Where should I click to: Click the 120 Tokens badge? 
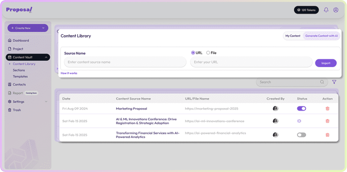pyautogui.click(x=306, y=10)
